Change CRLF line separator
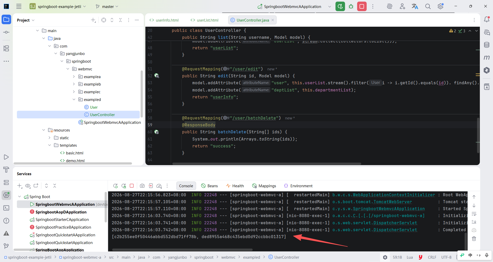 coord(432,257)
